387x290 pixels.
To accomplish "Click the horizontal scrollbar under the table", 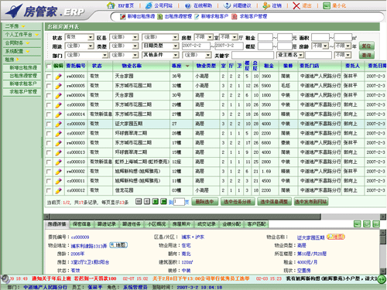I will click(185, 217).
